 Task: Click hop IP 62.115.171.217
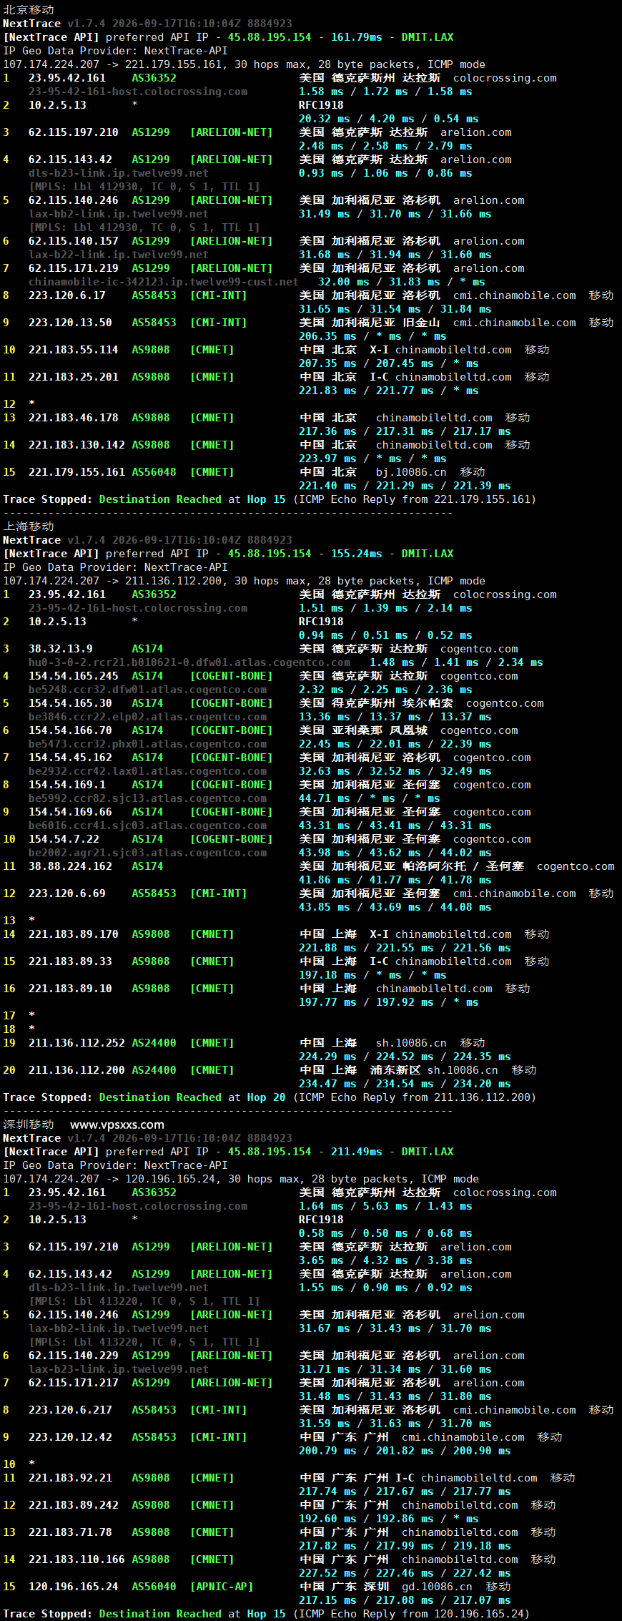tap(74, 1383)
